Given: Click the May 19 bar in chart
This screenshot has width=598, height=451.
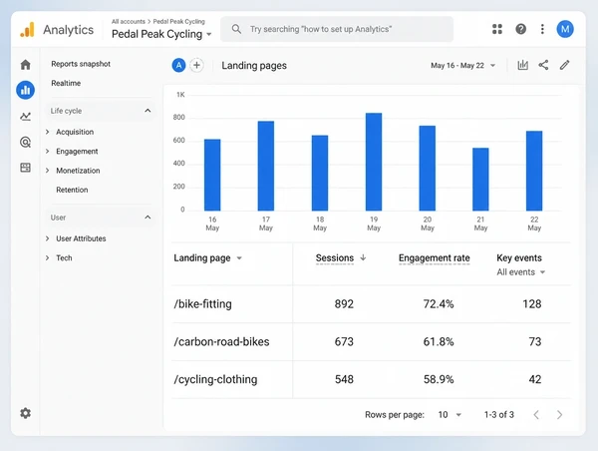Looking at the screenshot, I should 374,162.
